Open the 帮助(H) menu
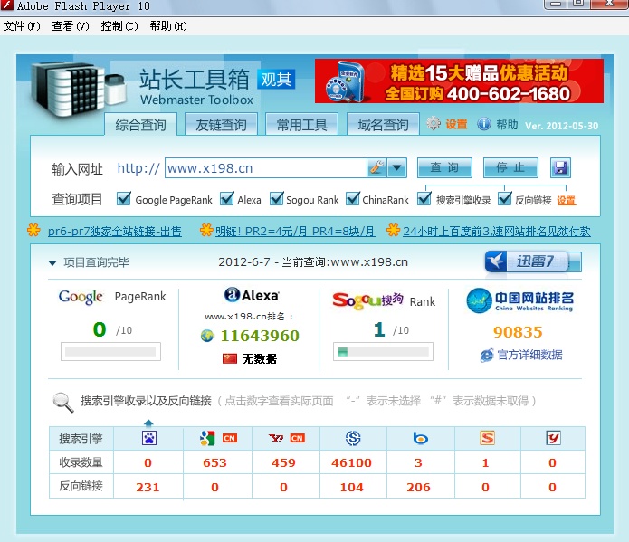Screen dimensions: 629x542 pyautogui.click(x=168, y=26)
